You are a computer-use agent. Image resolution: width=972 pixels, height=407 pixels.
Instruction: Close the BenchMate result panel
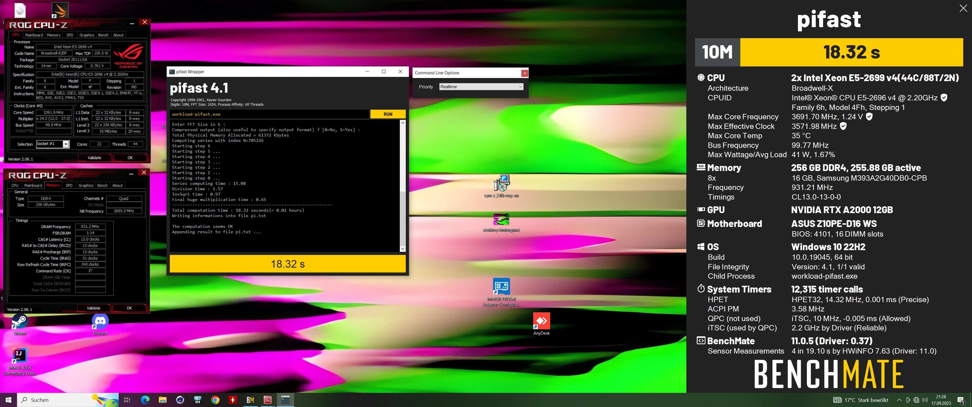(x=963, y=8)
